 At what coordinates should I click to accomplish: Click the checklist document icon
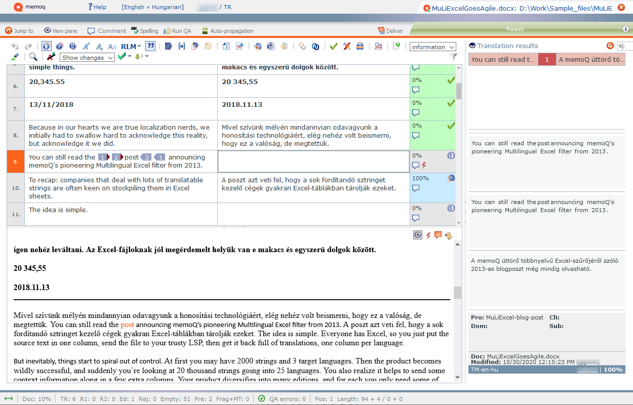(226, 47)
